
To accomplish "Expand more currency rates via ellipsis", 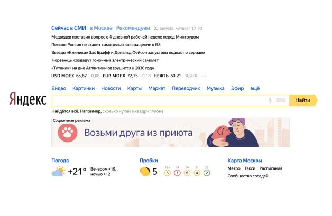I will [204, 76].
